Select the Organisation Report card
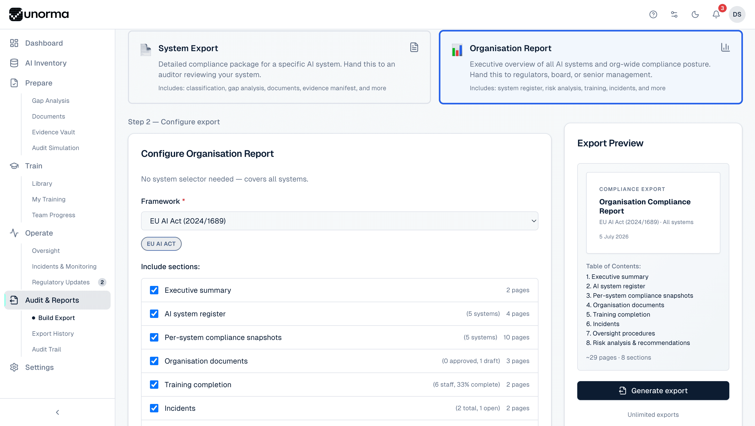The image size is (755, 426). (591, 67)
